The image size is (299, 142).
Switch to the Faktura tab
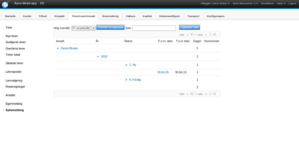pyautogui.click(x=130, y=16)
